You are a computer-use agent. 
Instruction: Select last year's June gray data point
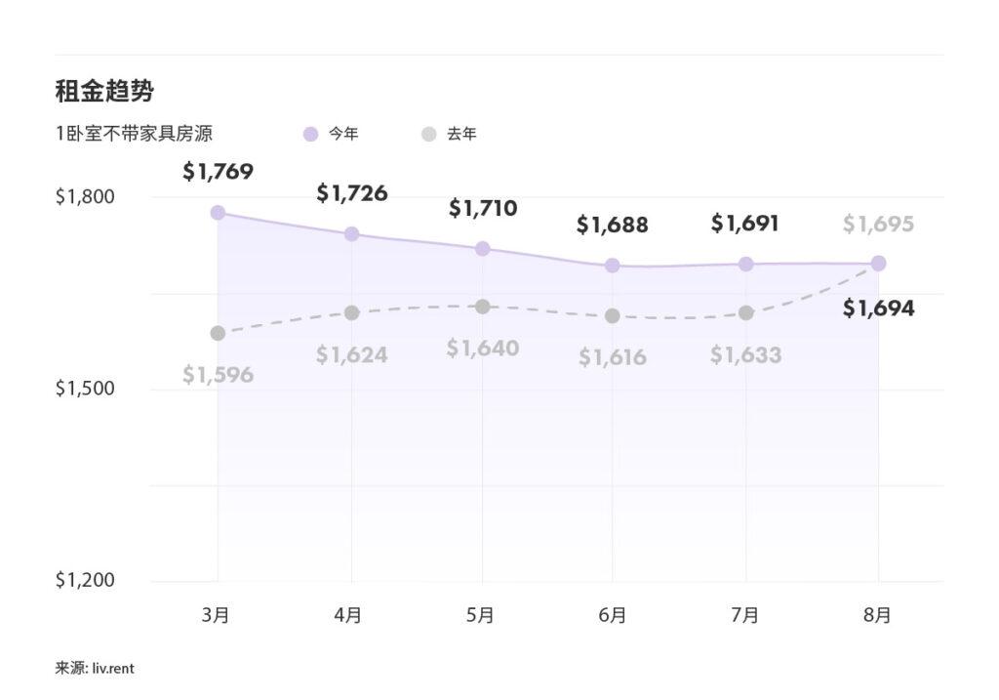[x=613, y=316]
